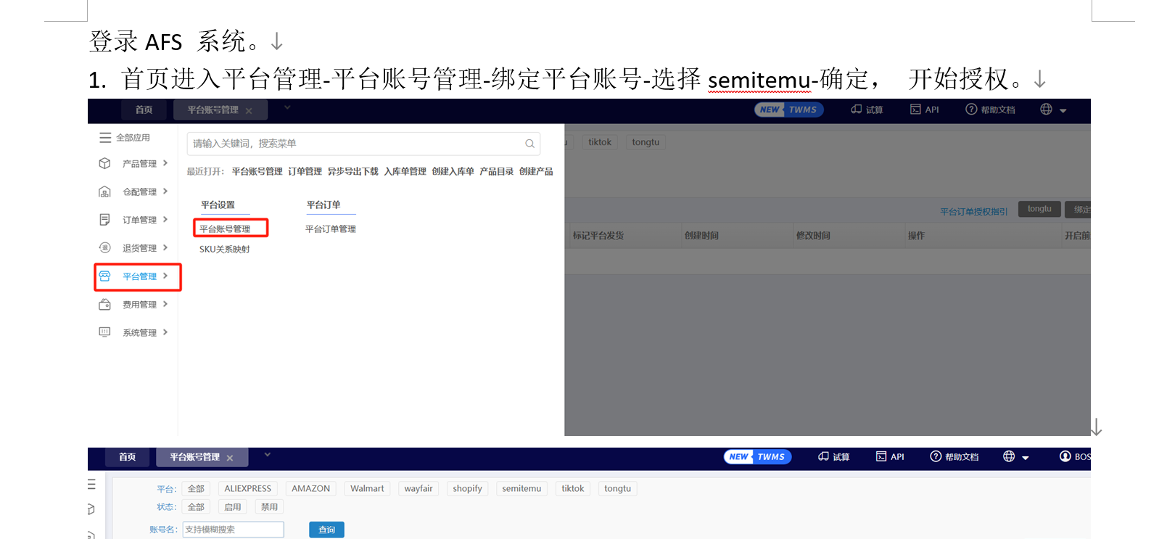The height and width of the screenshot is (539, 1167).
Task: Click the store icon for 平台管理
Action: click(x=104, y=276)
